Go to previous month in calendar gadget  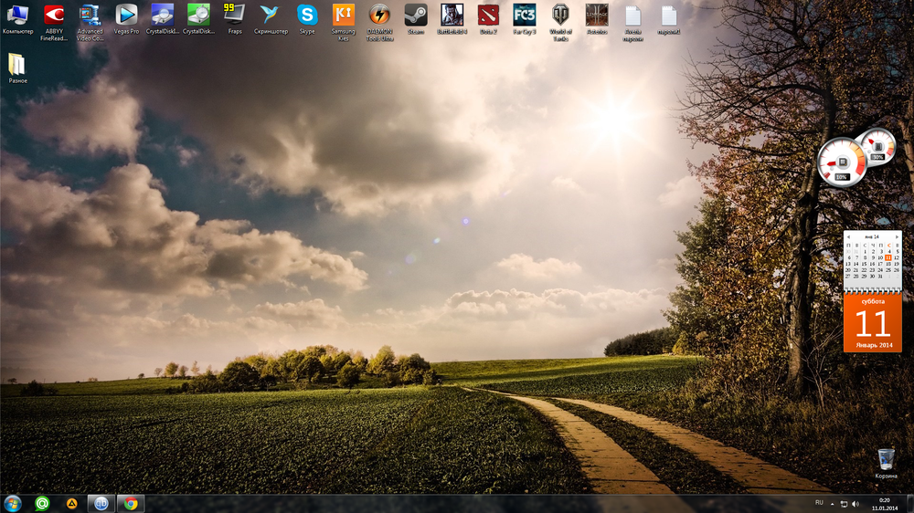[847, 236]
